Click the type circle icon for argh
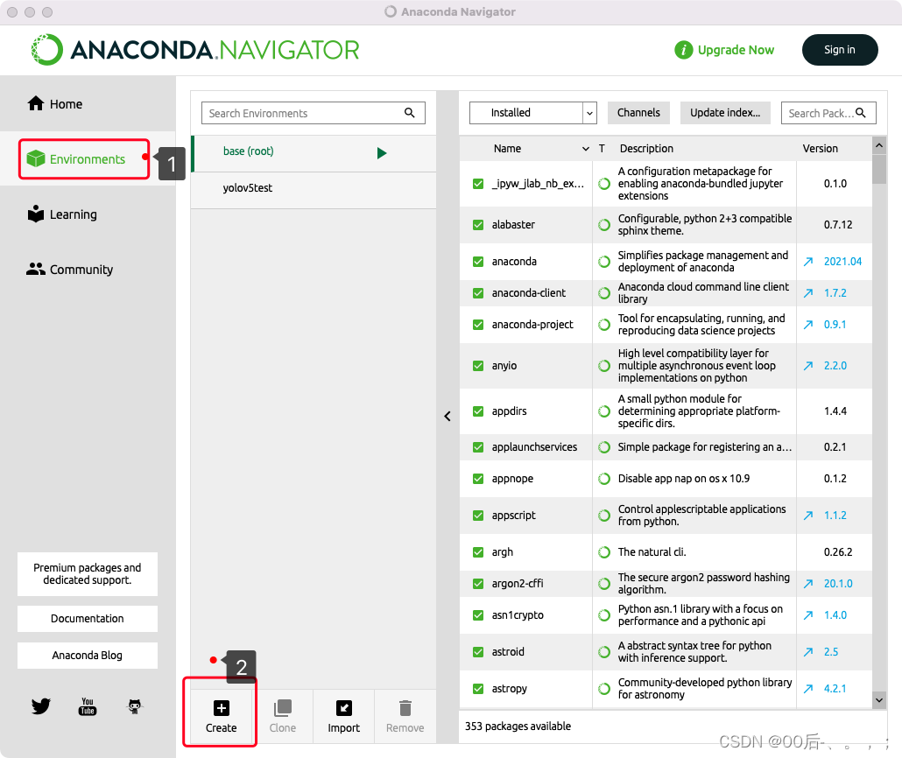The height and width of the screenshot is (758, 902). coord(604,552)
